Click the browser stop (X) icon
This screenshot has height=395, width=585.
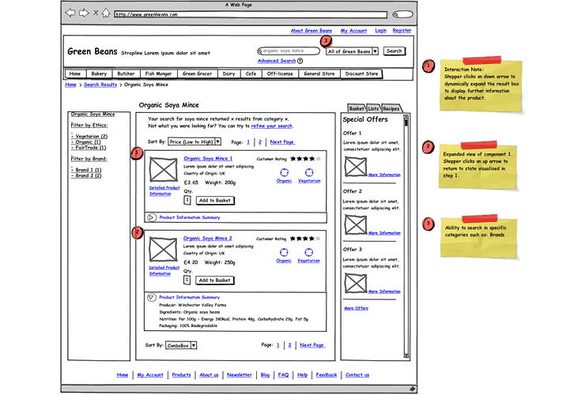pyautogui.click(x=96, y=13)
